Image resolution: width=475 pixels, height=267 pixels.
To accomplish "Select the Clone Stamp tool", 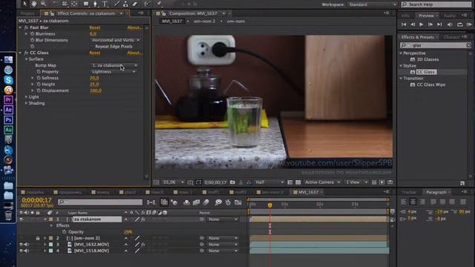I will click(x=125, y=4).
